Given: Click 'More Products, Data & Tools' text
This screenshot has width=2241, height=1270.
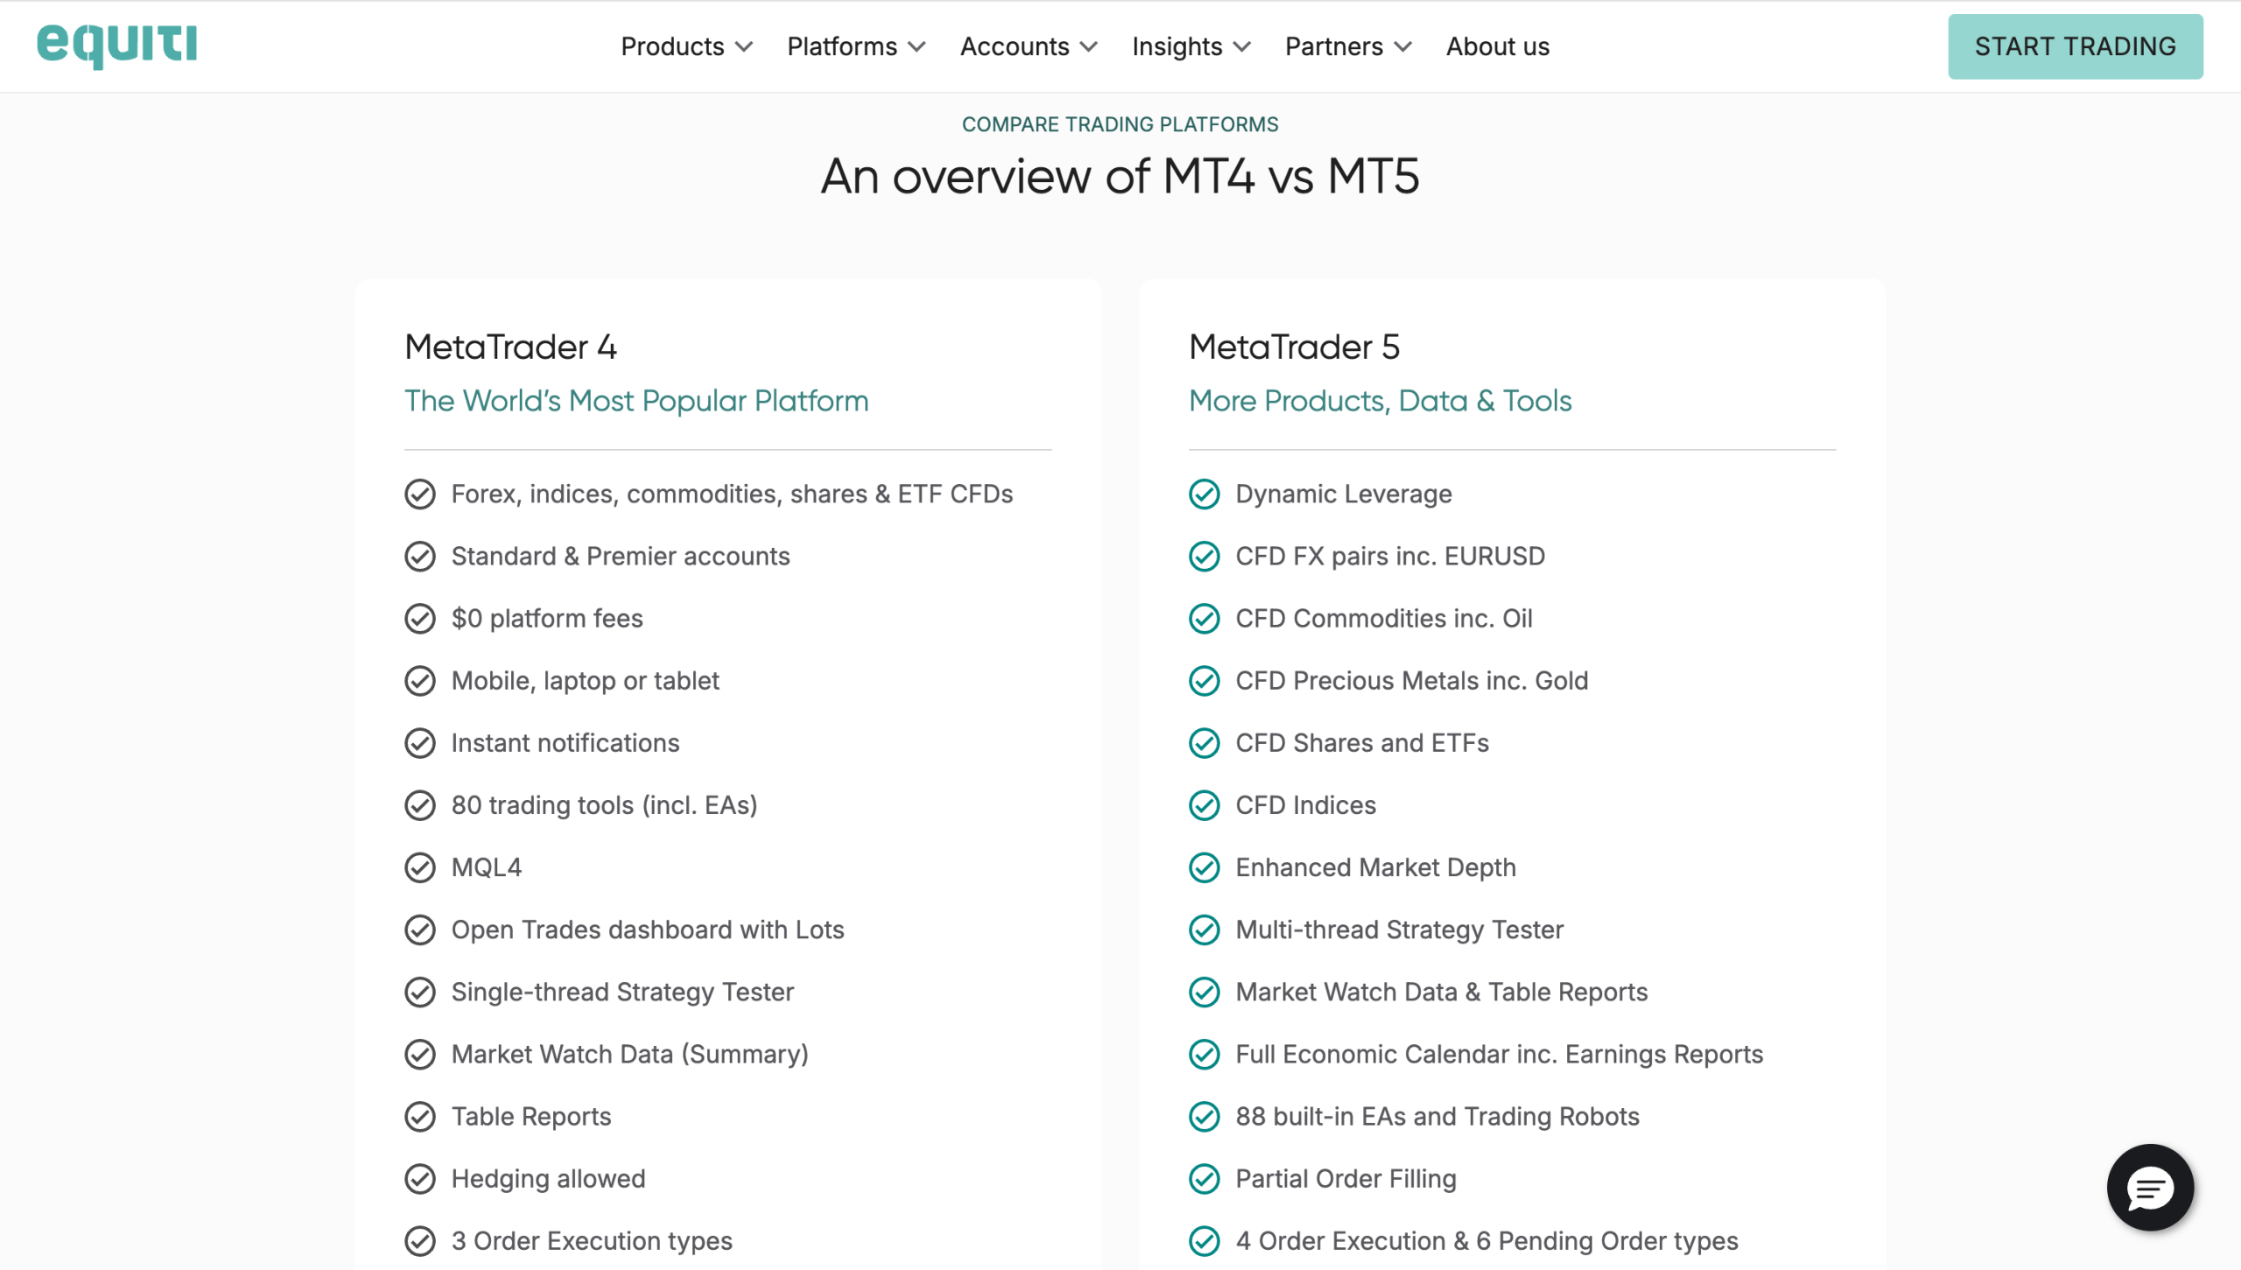Looking at the screenshot, I should 1380,401.
